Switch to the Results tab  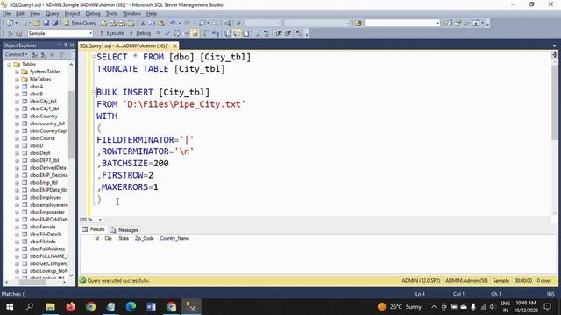(x=94, y=229)
